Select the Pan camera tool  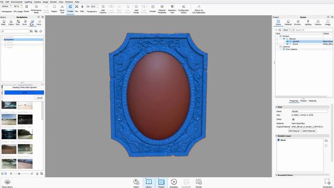77,8
